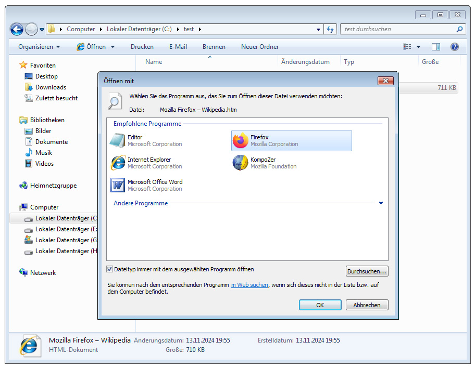Uncheck 'Dateityp immer mit dem ausgewählten Programm öffnen'
The height and width of the screenshot is (368, 475).
[x=110, y=269]
